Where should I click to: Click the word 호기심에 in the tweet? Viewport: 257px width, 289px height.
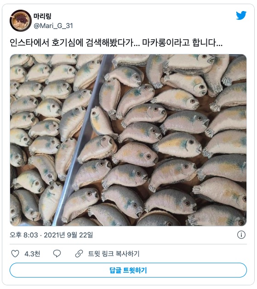tap(68, 43)
